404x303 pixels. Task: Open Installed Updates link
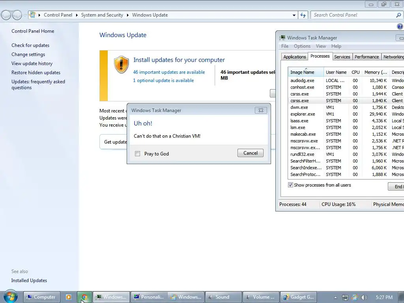tap(29, 281)
